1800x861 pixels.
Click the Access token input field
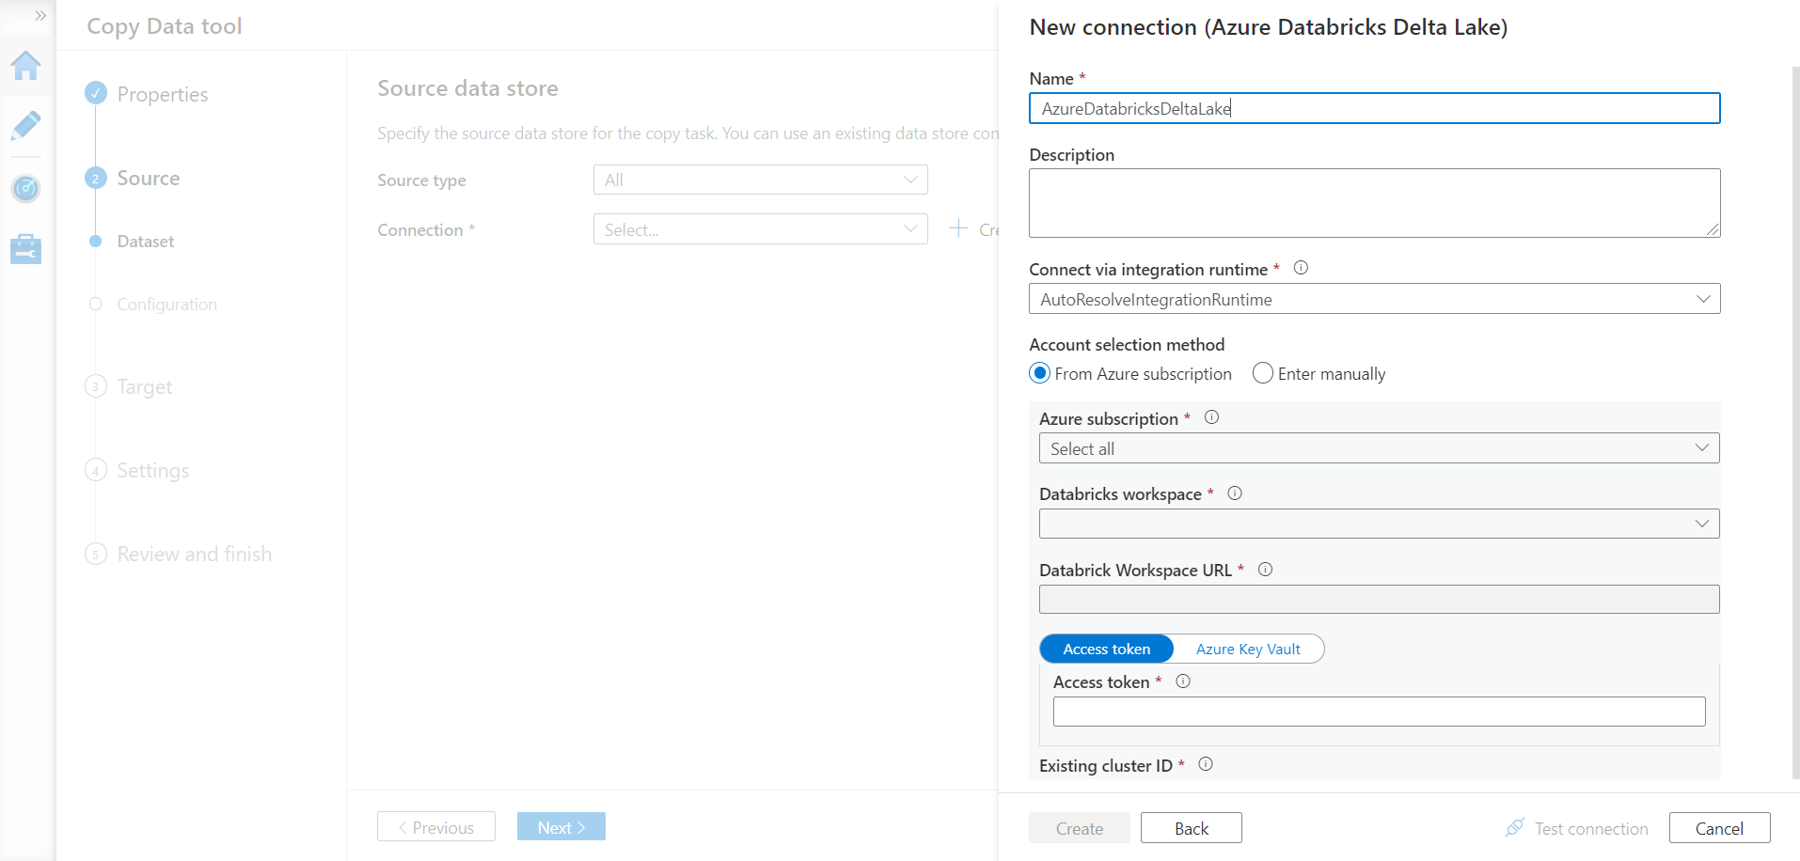point(1379,712)
